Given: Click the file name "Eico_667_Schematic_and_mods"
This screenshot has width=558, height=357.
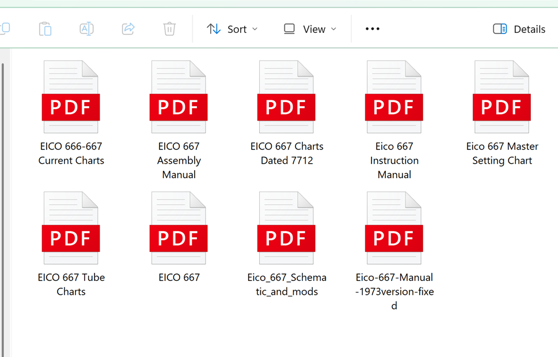Looking at the screenshot, I should point(287,285).
